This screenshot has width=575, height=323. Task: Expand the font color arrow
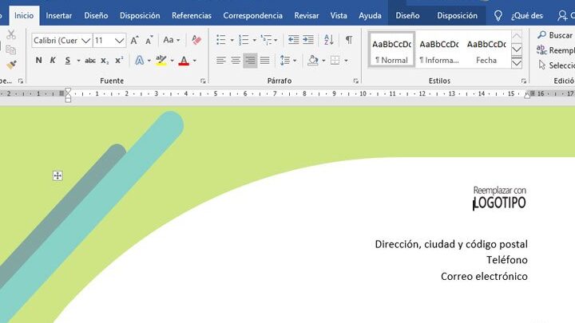point(195,61)
